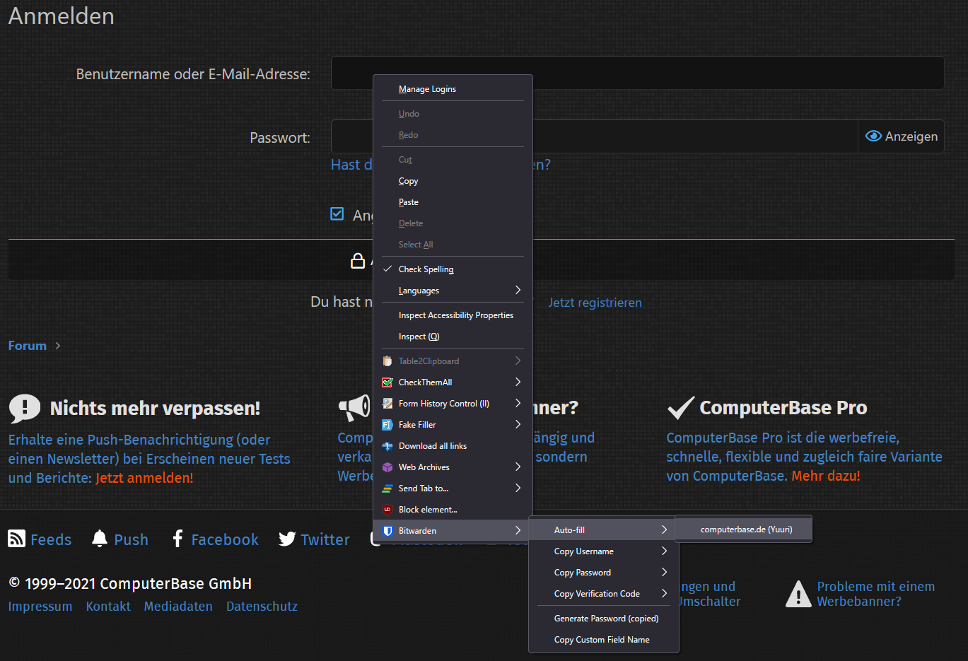Open the Jetzt anmelden! link
This screenshot has height=661, width=968.
[144, 478]
